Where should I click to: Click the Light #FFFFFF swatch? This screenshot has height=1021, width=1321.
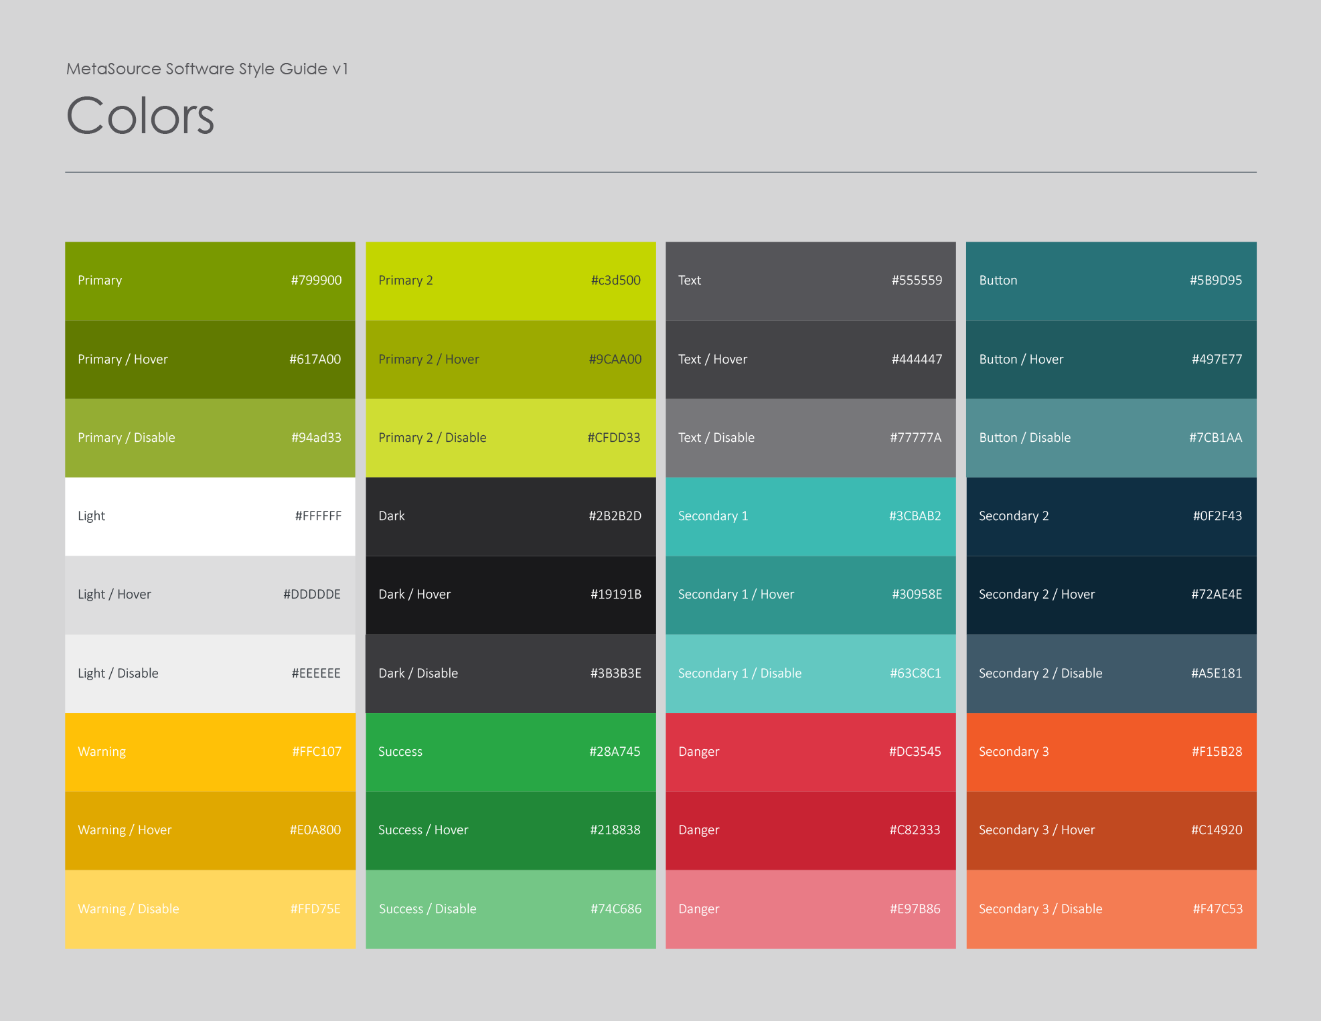210,516
